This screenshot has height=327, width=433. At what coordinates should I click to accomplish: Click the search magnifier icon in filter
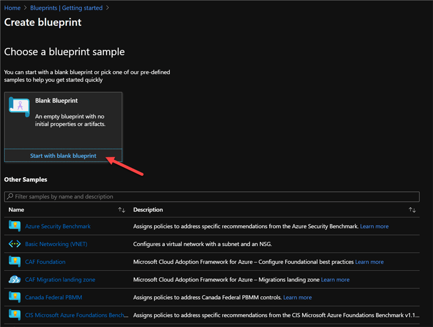point(10,197)
